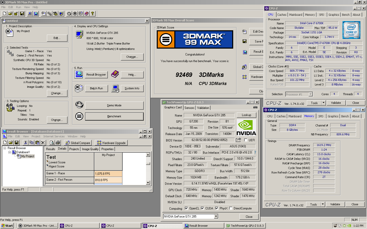The width and height of the screenshot is (367, 229).
Task: Click Demo Mode ring icon in toolbar
Action: click(69, 13)
